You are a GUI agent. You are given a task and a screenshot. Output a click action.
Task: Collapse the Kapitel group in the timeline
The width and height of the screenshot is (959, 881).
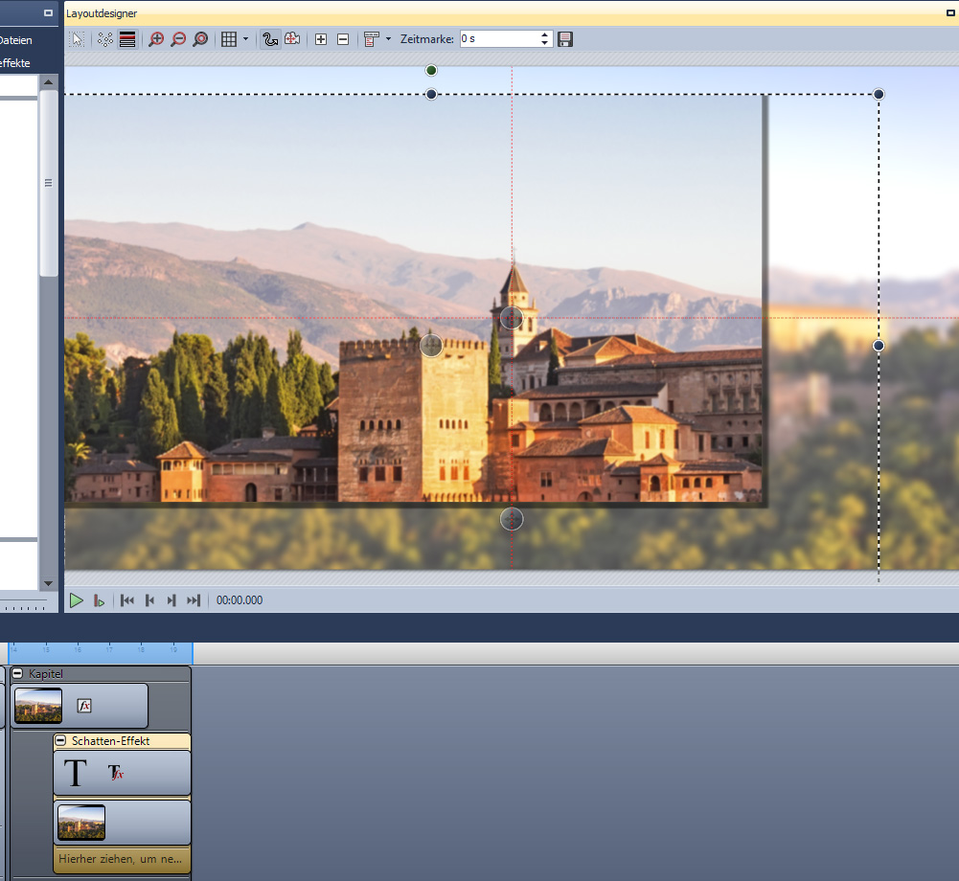point(17,674)
